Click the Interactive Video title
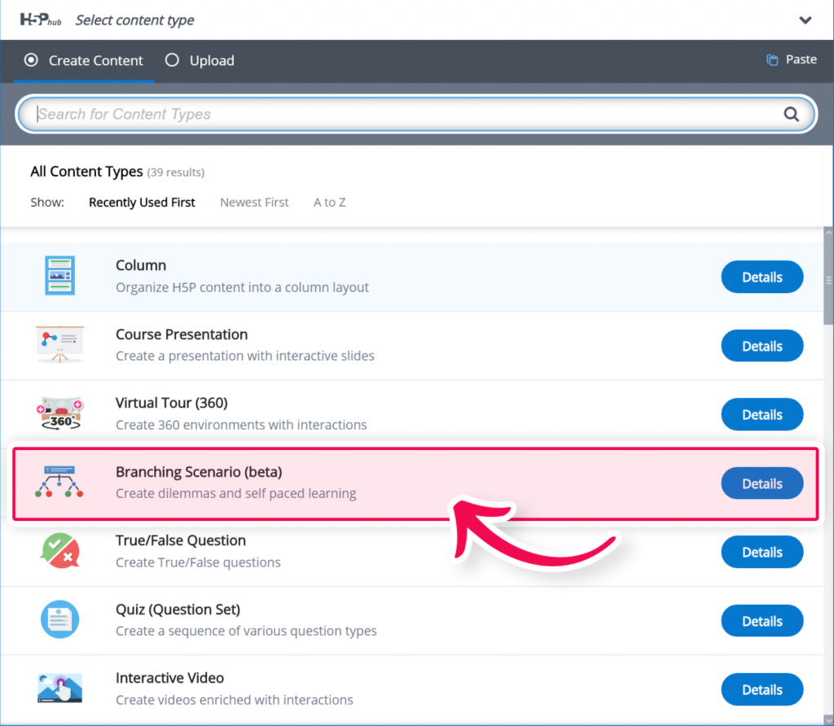Viewport: 834px width, 726px height. point(169,678)
